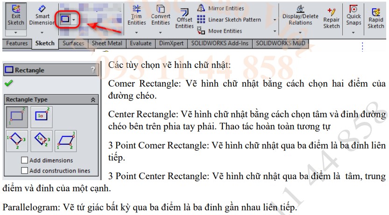Screen dimensions: 389x215
Task: Choose the Parallelogram type
Action: pyautogui.click(x=66, y=141)
